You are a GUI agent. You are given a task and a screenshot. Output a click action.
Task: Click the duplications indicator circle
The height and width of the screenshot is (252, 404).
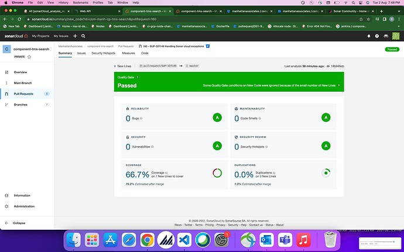[x=326, y=173]
